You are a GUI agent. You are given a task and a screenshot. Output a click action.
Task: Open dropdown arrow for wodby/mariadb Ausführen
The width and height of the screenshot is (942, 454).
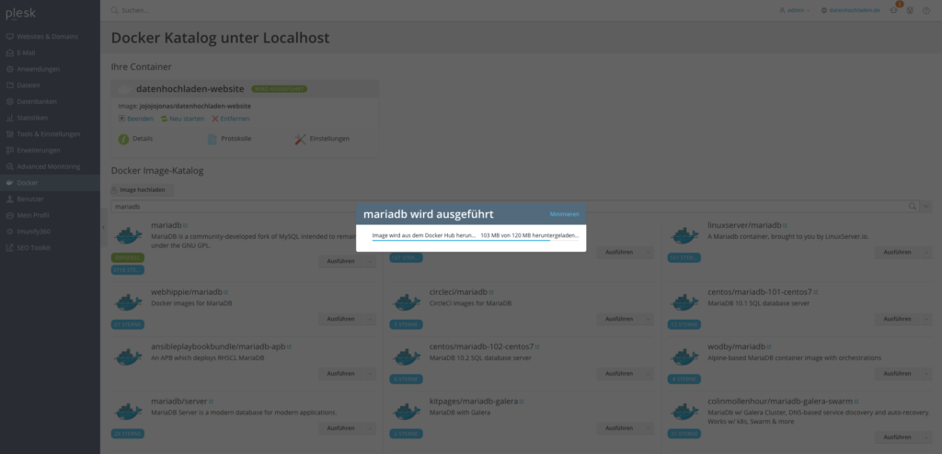coord(926,373)
